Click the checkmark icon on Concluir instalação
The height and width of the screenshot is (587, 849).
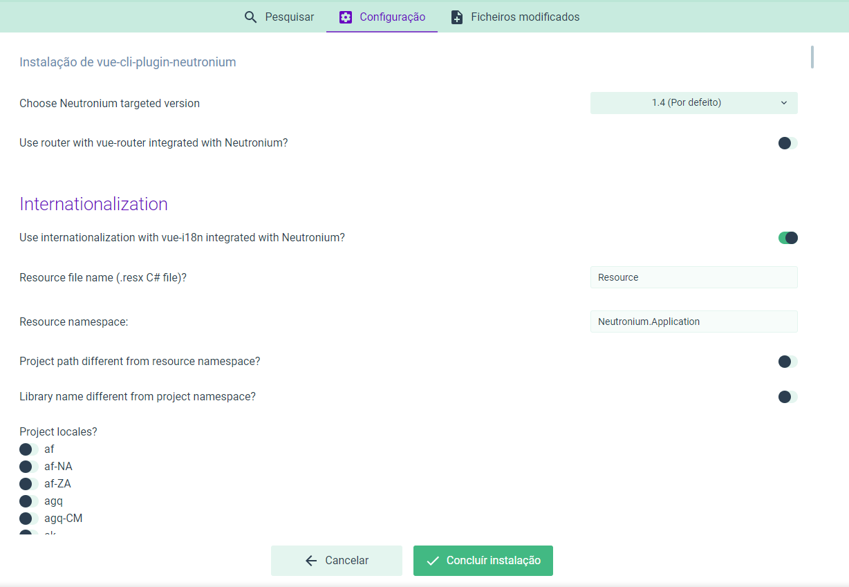[433, 561]
